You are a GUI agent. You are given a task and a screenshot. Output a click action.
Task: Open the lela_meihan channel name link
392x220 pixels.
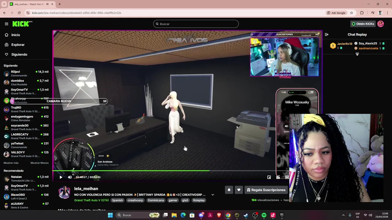[86, 189]
